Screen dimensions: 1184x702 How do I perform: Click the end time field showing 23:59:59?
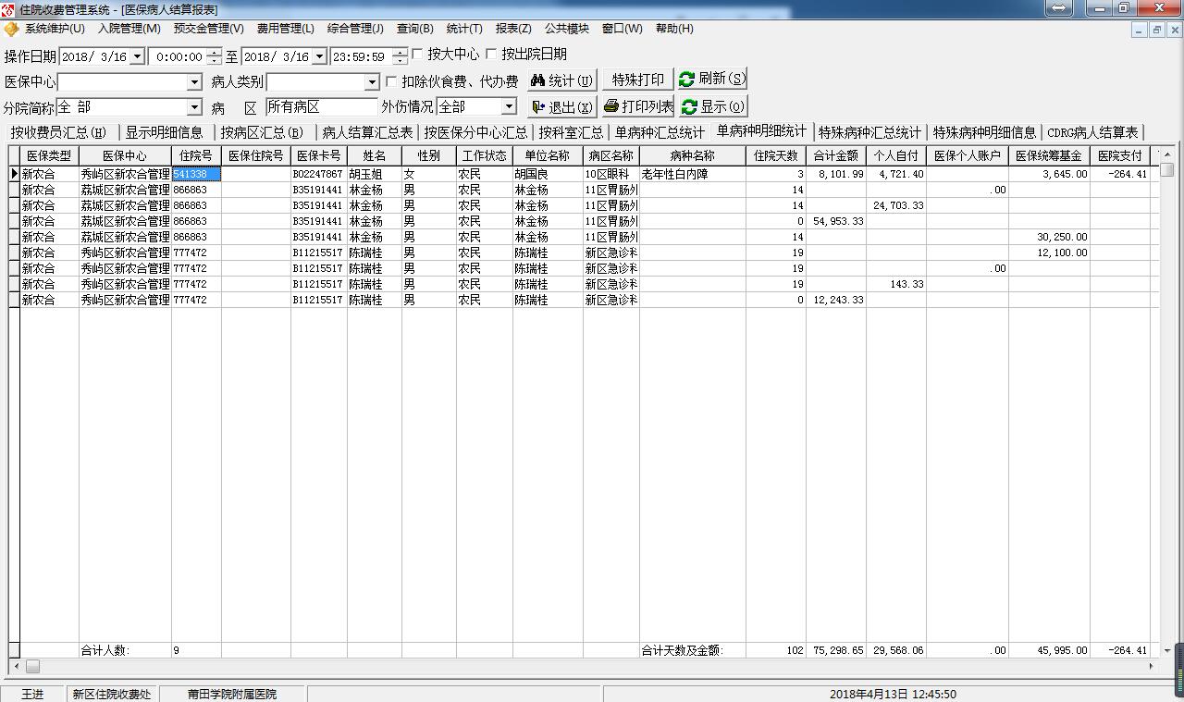(x=361, y=56)
